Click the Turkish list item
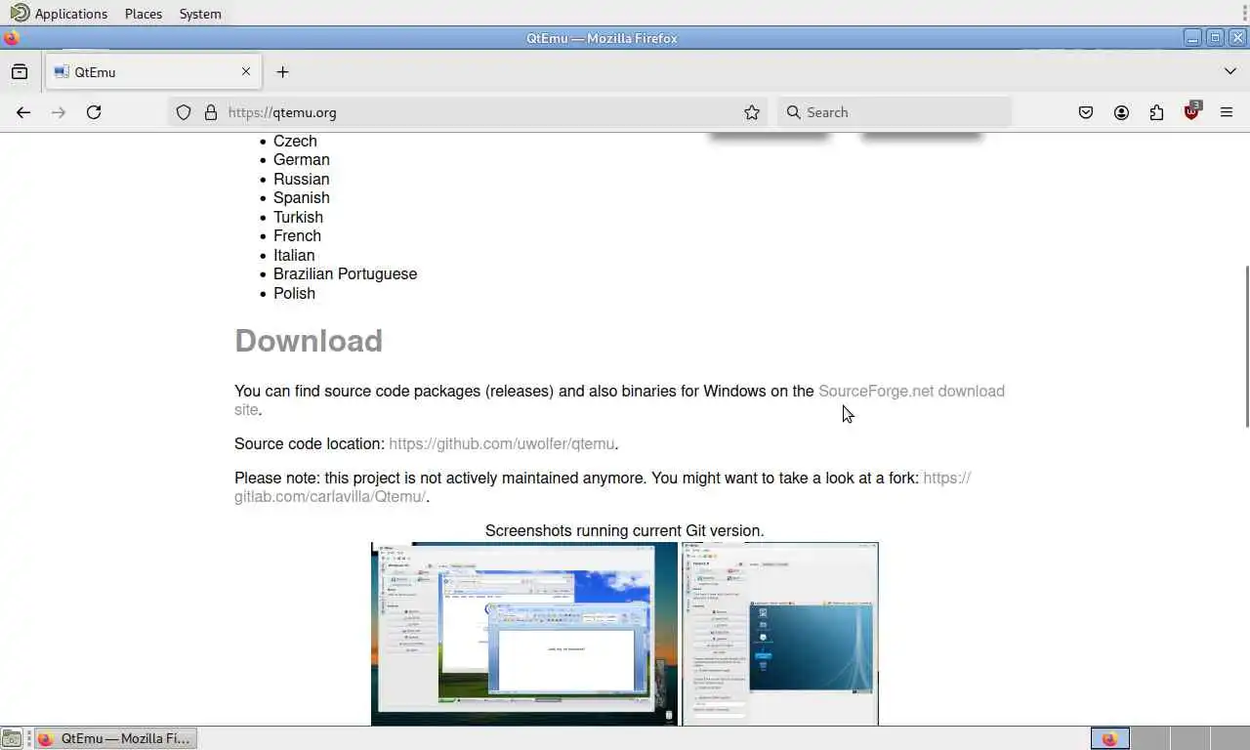1250x750 pixels. point(298,217)
